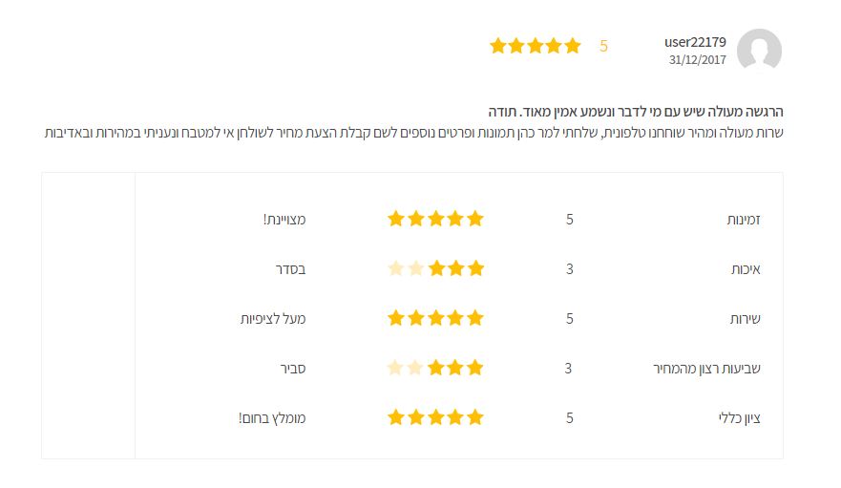The height and width of the screenshot is (488, 841).
Task: Click the orange score number 5 in header
Action: click(603, 46)
